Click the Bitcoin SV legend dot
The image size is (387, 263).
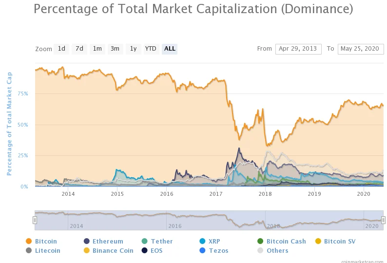pyautogui.click(x=318, y=241)
